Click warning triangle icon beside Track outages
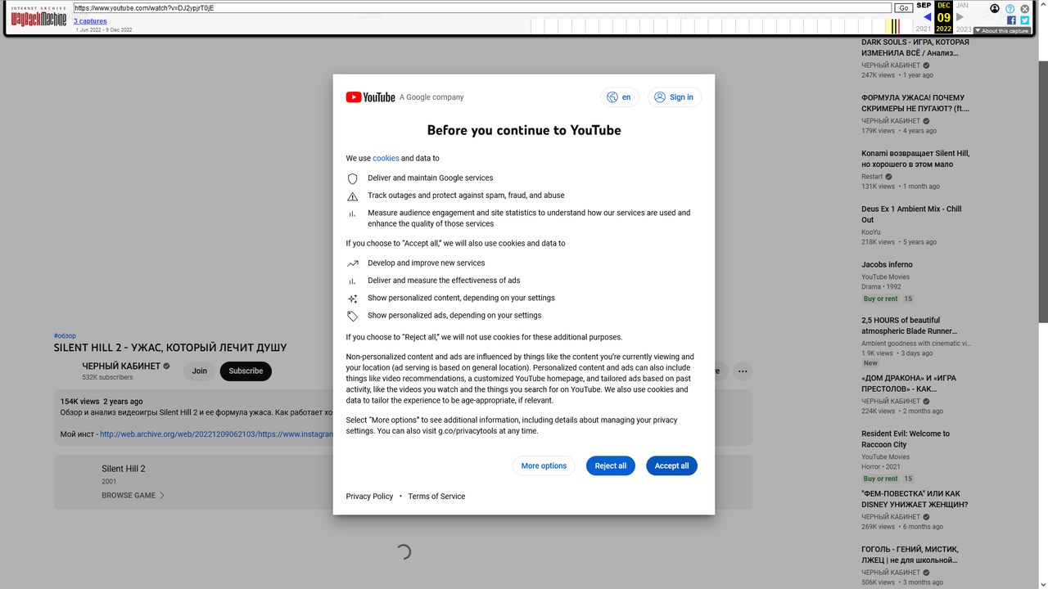Image resolution: width=1048 pixels, height=589 pixels. pyautogui.click(x=353, y=196)
